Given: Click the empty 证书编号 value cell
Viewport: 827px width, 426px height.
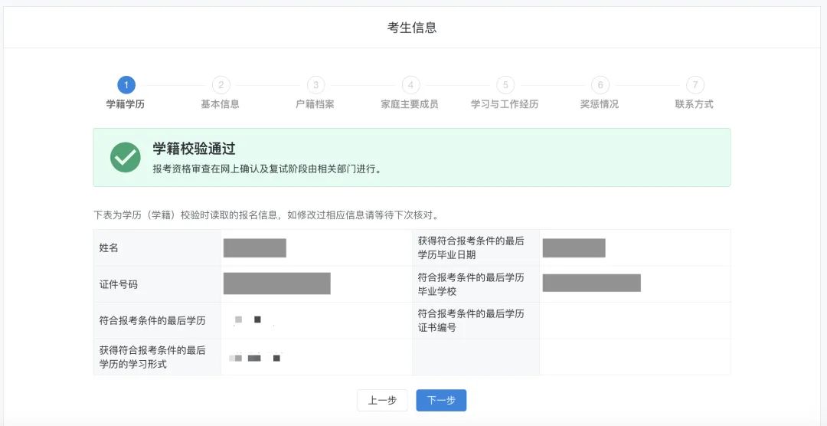Looking at the screenshot, I should tap(634, 320).
